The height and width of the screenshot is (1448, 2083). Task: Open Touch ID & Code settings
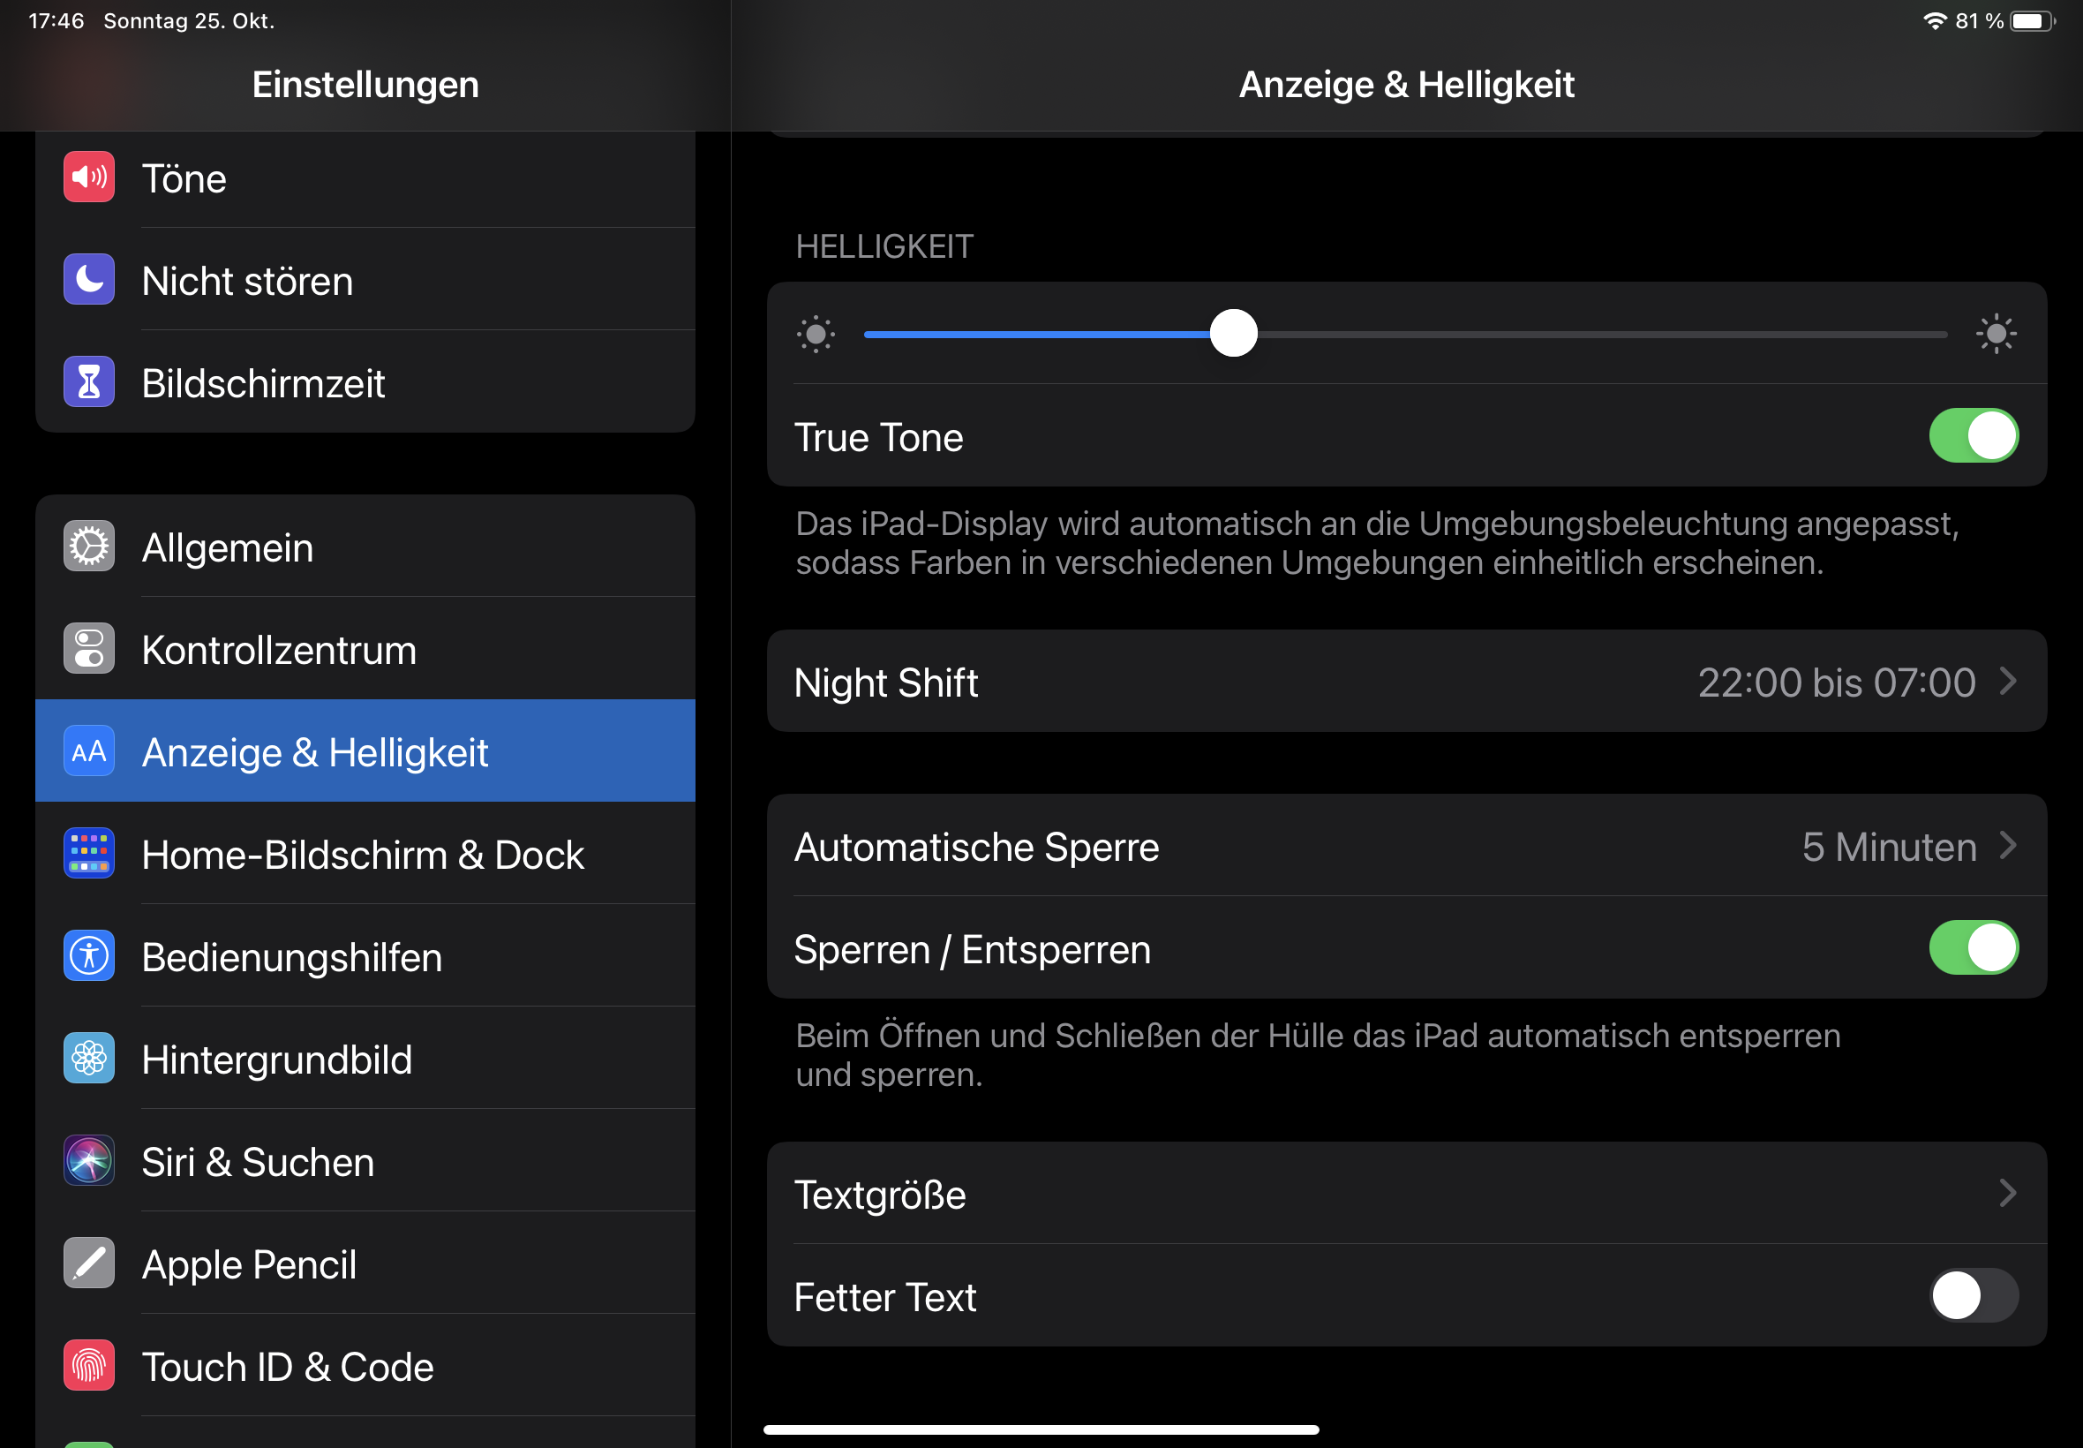288,1368
